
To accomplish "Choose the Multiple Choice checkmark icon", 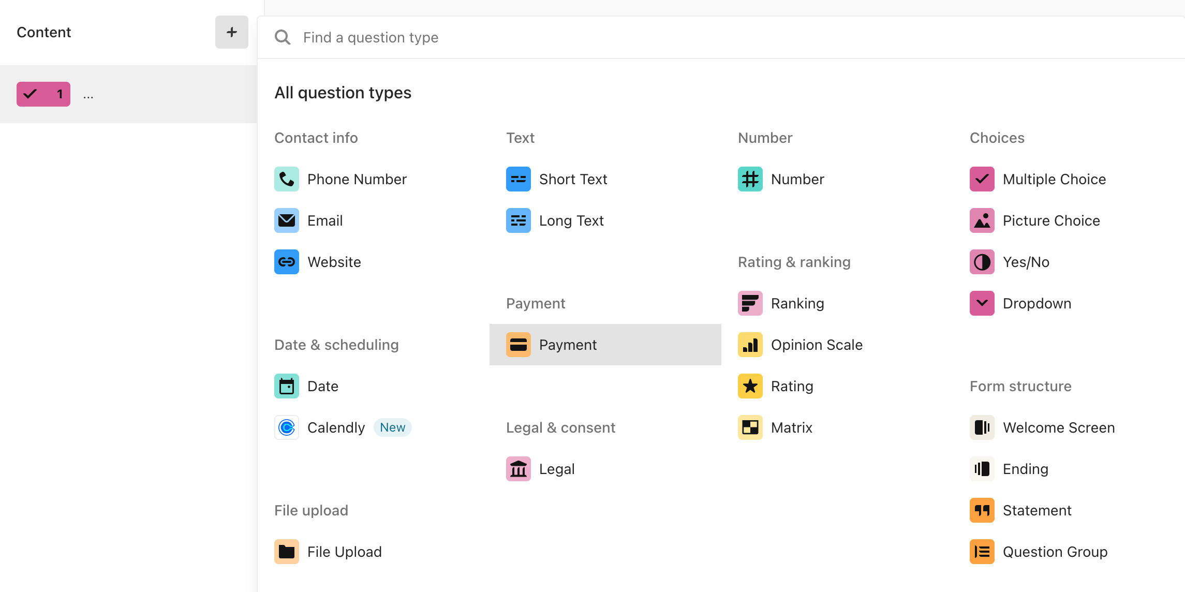I will pos(982,179).
